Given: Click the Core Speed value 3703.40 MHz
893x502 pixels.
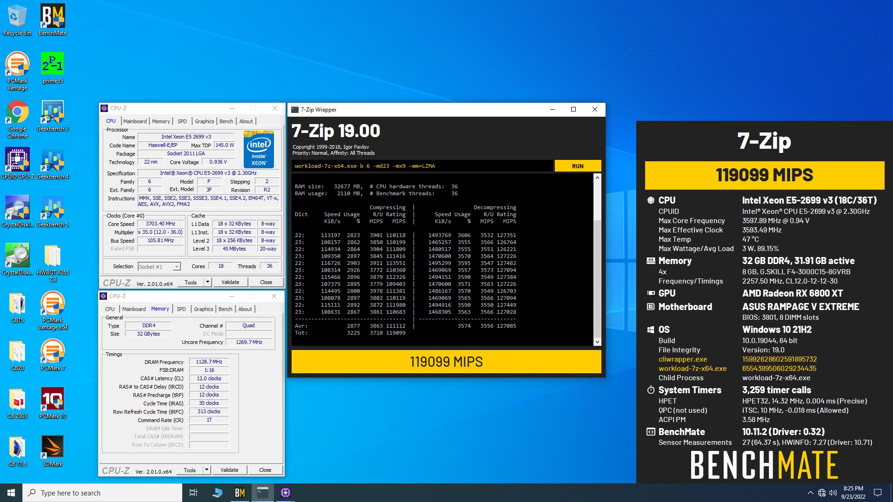Looking at the screenshot, I should tap(160, 224).
